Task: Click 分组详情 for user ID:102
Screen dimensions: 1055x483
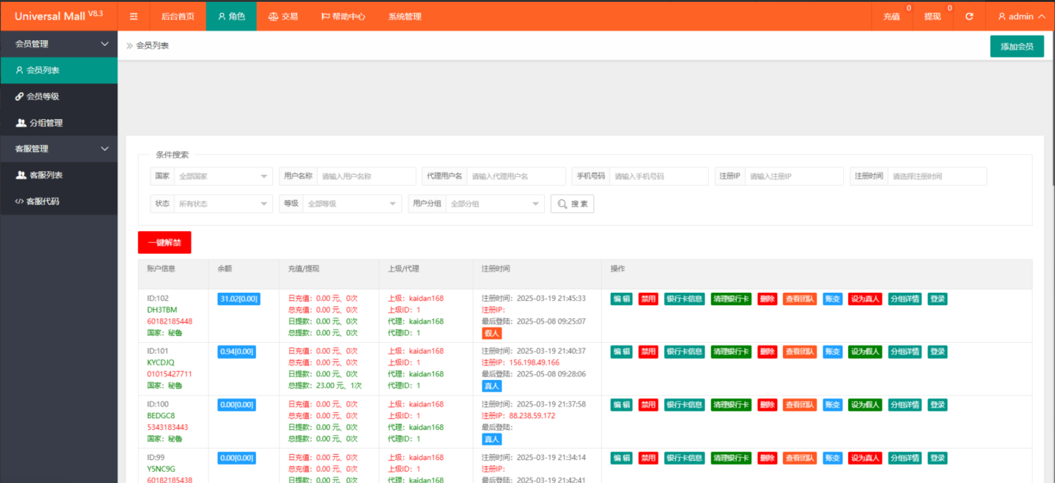Action: click(904, 299)
